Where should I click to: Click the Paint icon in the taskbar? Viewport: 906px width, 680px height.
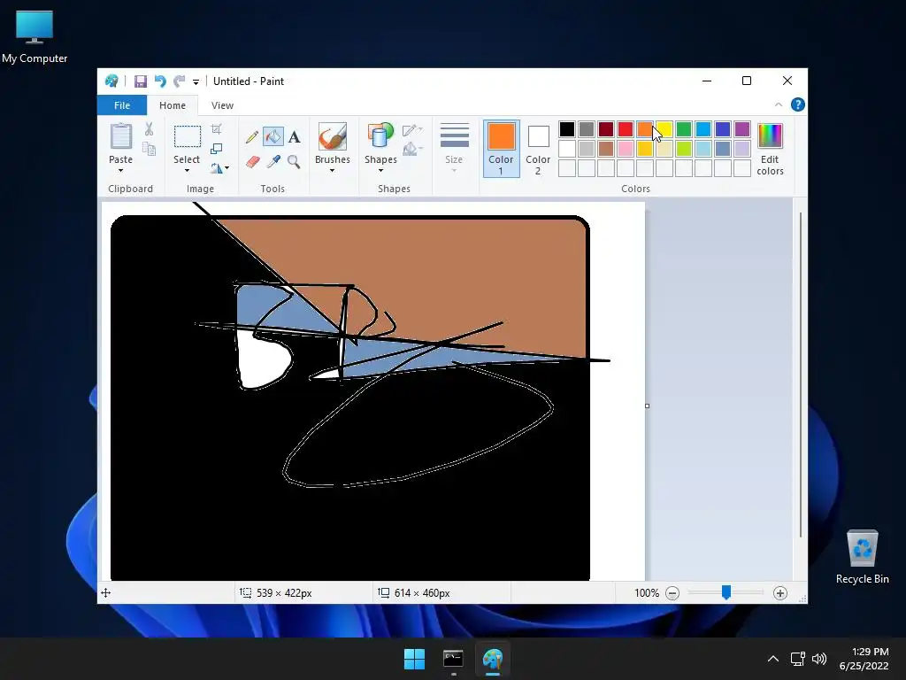pyautogui.click(x=492, y=659)
